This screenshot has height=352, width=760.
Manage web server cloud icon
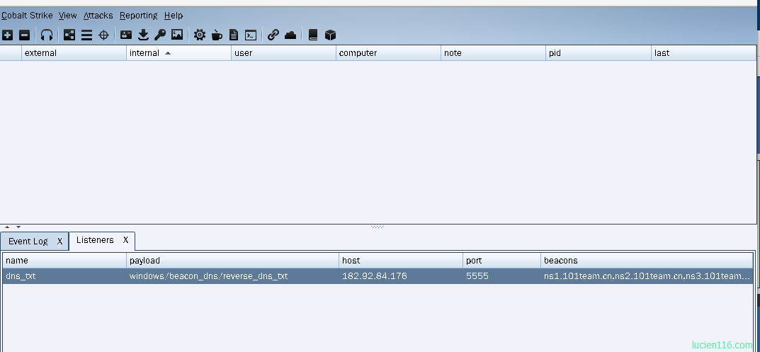click(290, 35)
